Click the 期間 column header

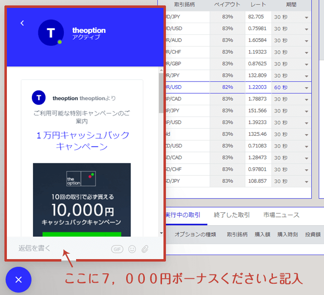[291, 4]
